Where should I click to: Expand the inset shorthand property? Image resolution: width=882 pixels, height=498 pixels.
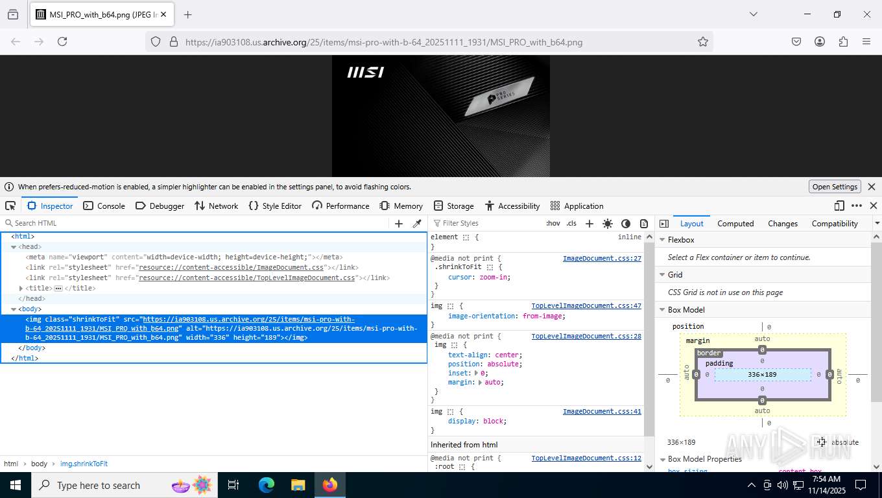click(477, 373)
